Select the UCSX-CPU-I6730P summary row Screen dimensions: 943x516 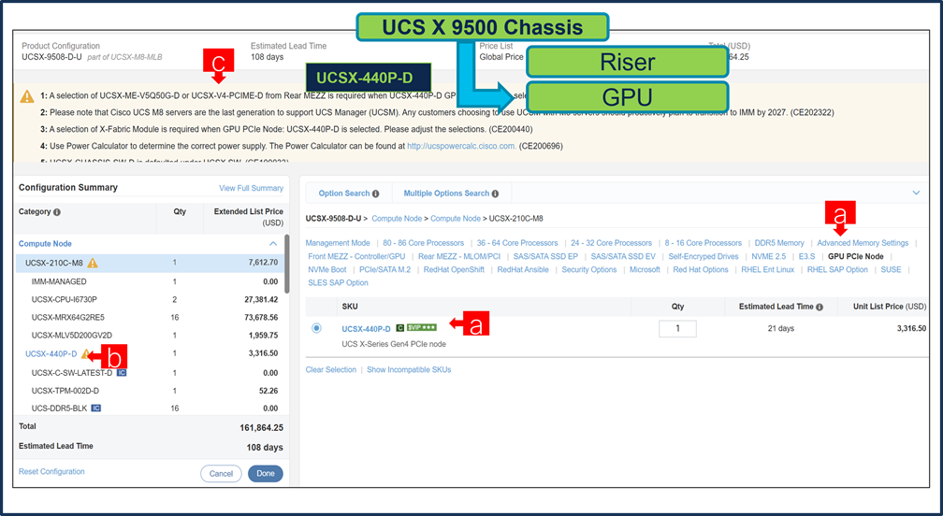pyautogui.click(x=150, y=300)
